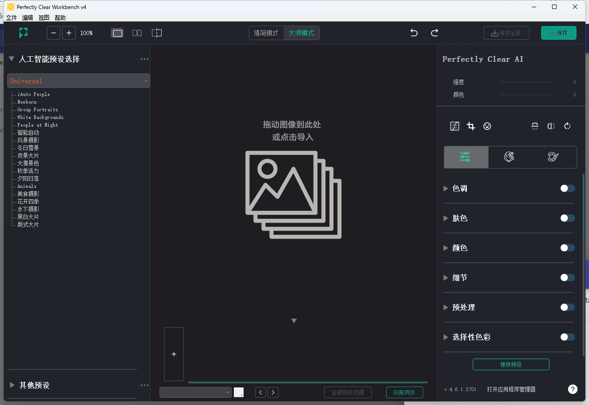
Task: Open the 视图 menu
Action: [x=44, y=18]
